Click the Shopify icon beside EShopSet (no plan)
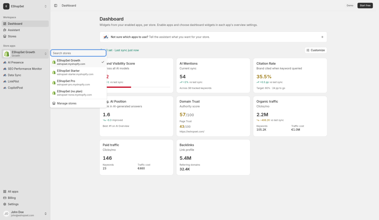The image size is (379, 220). tap(54, 93)
